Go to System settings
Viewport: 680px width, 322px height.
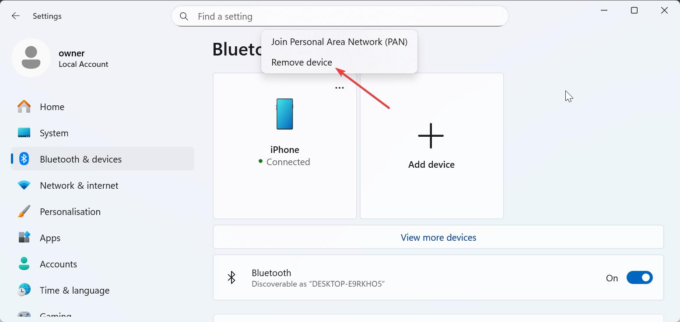54,133
